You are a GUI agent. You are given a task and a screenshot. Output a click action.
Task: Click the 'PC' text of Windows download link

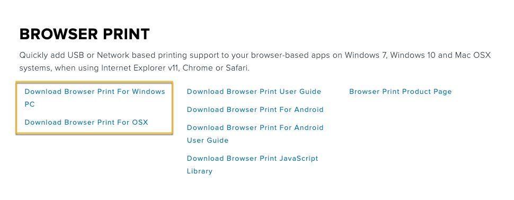(x=30, y=105)
